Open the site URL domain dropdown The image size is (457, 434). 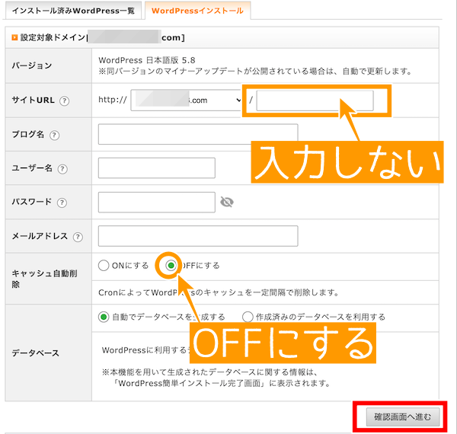(x=187, y=101)
